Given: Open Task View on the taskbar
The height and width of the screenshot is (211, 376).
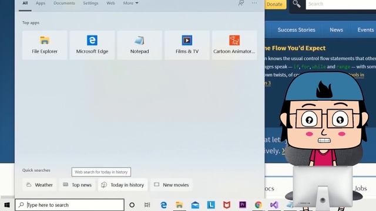Looking at the screenshot, I should tap(147, 205).
